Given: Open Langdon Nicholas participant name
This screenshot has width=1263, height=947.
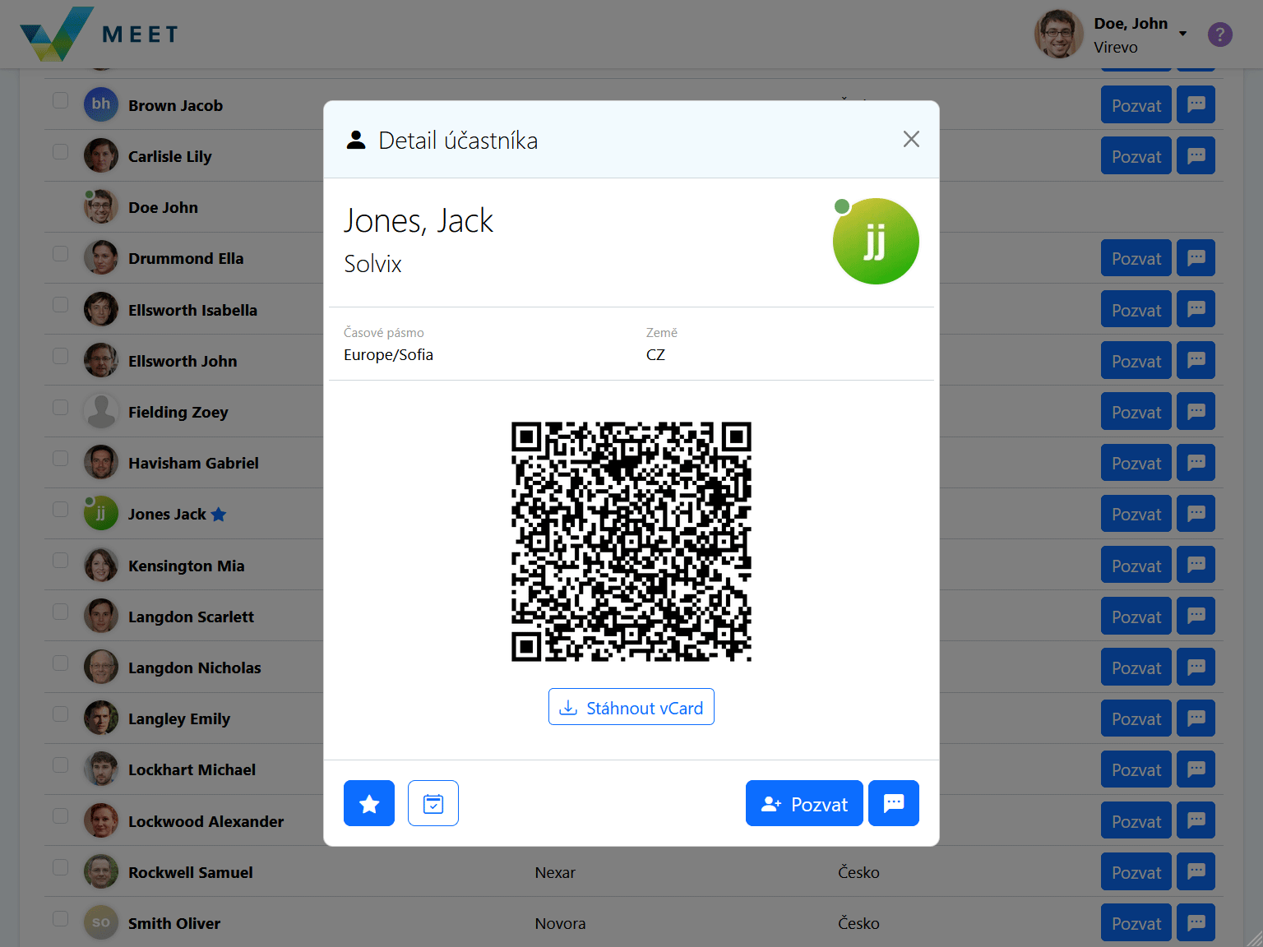Looking at the screenshot, I should click(x=194, y=668).
